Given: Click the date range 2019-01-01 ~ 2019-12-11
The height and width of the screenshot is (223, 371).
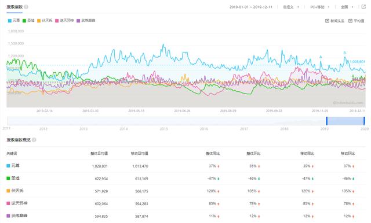Looking at the screenshot, I should (251, 7).
